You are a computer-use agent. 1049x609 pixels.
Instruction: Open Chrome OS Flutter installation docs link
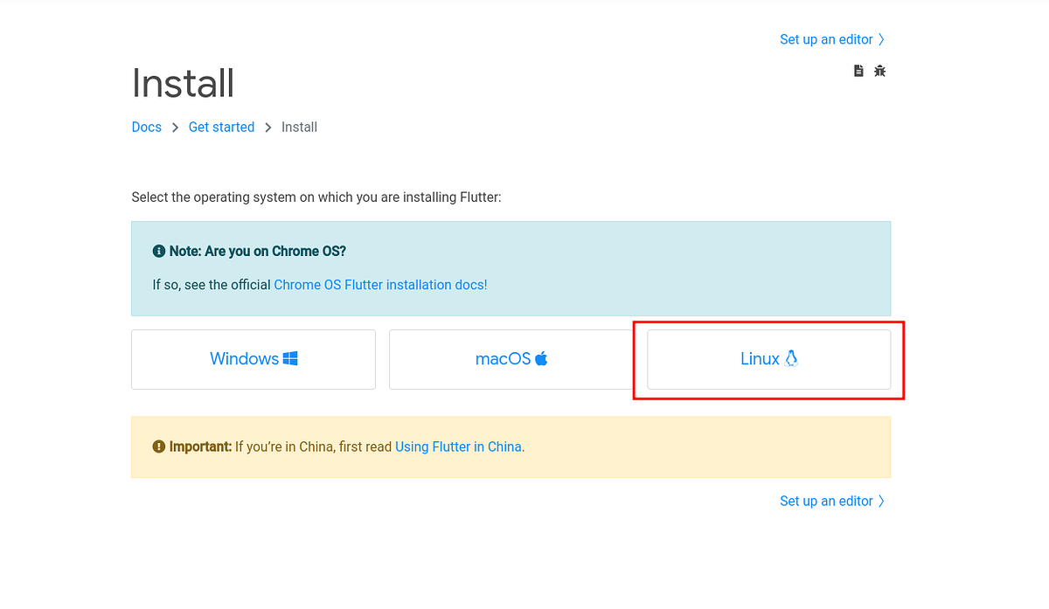[x=380, y=285]
